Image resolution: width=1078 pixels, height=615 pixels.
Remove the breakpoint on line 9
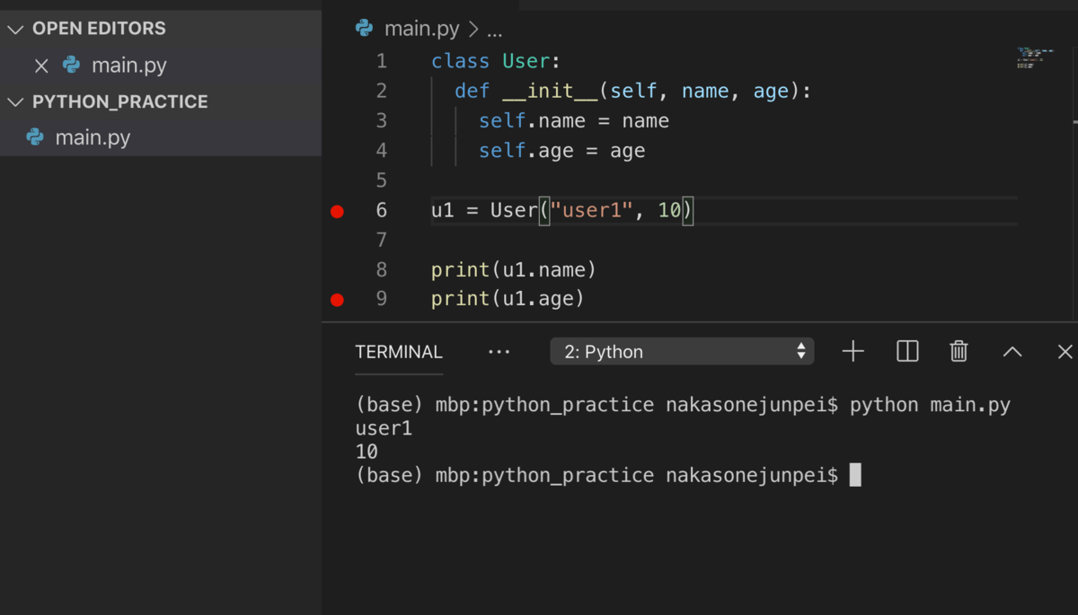pos(337,300)
